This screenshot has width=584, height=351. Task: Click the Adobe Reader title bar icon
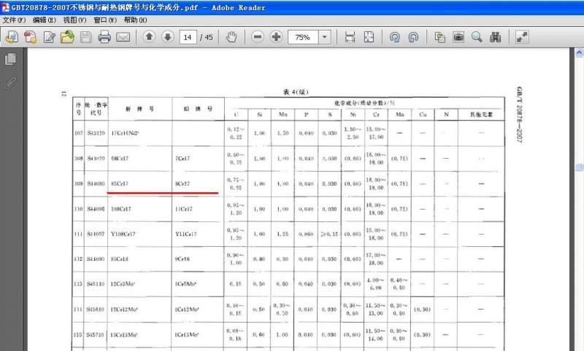click(5, 7)
